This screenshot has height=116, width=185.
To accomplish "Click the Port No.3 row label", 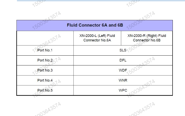I will pos(45,70).
